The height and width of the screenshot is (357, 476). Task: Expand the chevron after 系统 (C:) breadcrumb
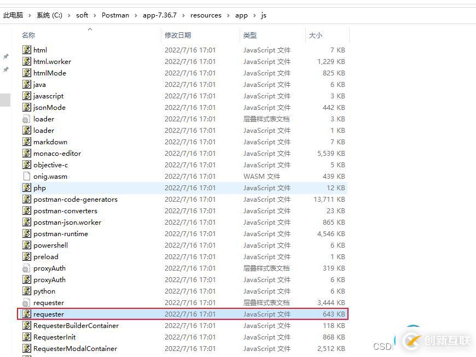pos(69,15)
